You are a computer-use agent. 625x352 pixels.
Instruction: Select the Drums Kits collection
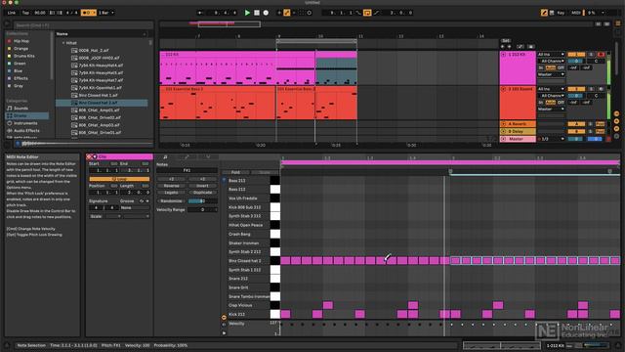pyautogui.click(x=23, y=57)
